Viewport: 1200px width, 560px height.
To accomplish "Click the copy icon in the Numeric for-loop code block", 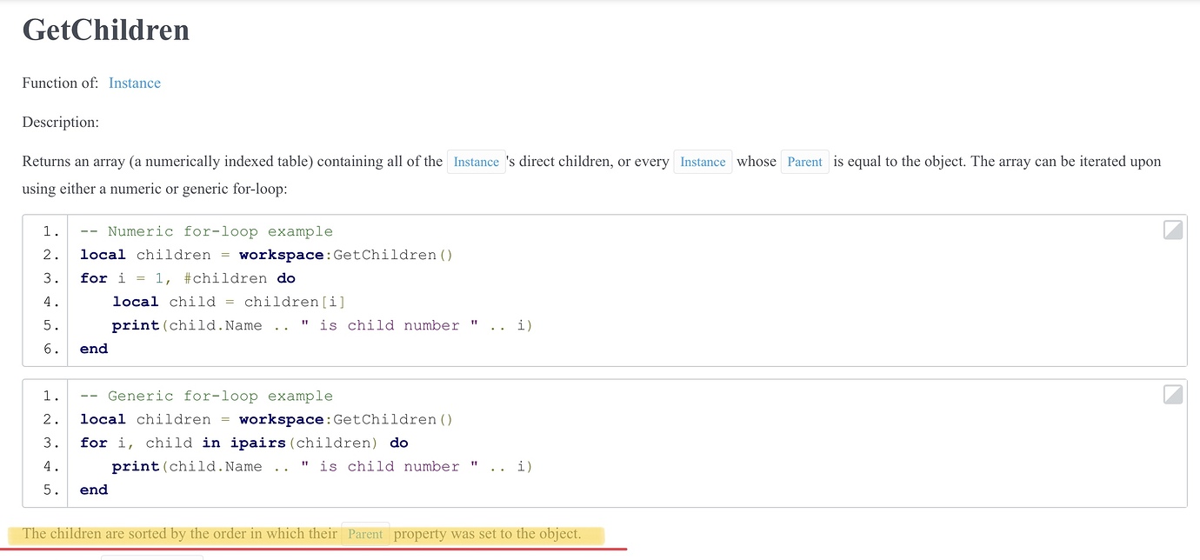I will pyautogui.click(x=1173, y=230).
